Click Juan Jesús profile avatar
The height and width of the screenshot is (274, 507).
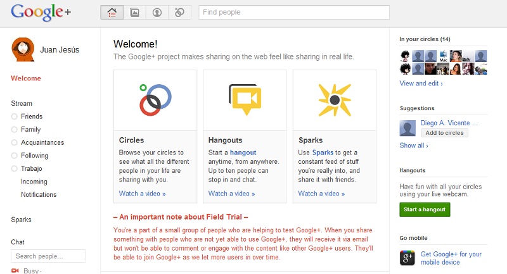click(23, 49)
